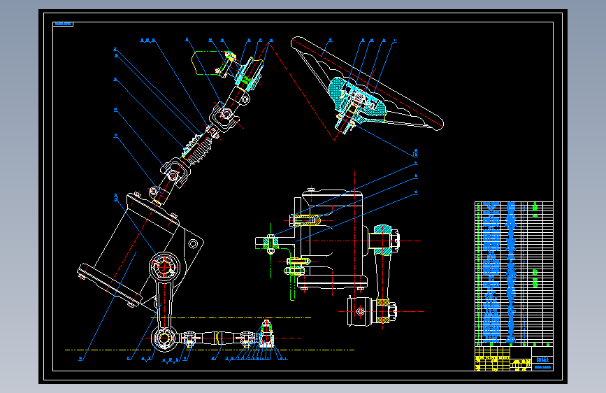This screenshot has width=606, height=393.
Task: Select the red dashed detail triangle between the views
Action: coord(302,92)
